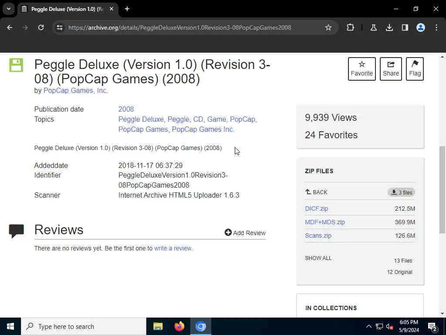Toggle the browser side panel icon
Screen dimensions: 446x335
click(x=405, y=27)
